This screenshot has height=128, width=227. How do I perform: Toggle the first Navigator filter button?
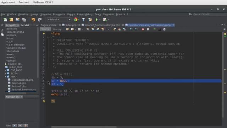(x=15, y=126)
